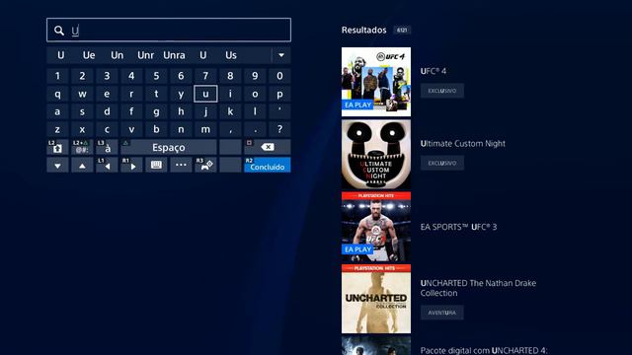
Task: Click the keyboard layout icon key
Action: [x=156, y=165]
